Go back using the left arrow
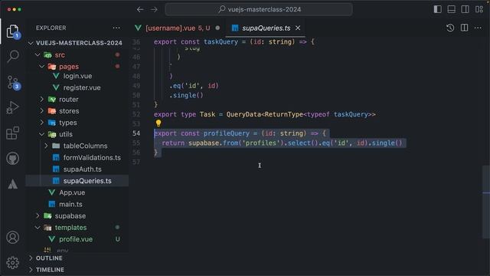The width and height of the screenshot is (490, 276). [x=140, y=9]
